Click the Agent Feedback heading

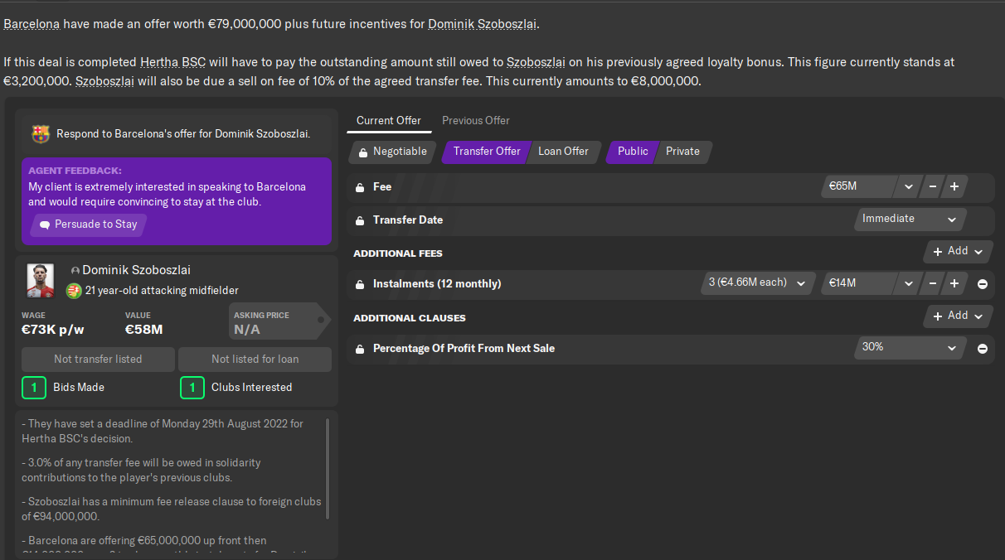pyautogui.click(x=75, y=171)
